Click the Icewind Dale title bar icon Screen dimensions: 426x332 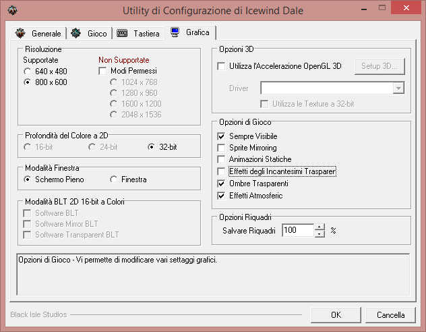tap(12, 10)
